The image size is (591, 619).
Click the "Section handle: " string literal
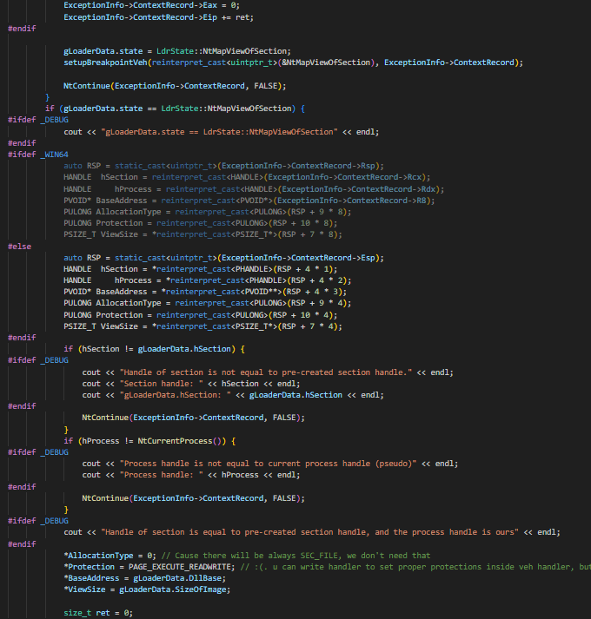tap(165, 383)
